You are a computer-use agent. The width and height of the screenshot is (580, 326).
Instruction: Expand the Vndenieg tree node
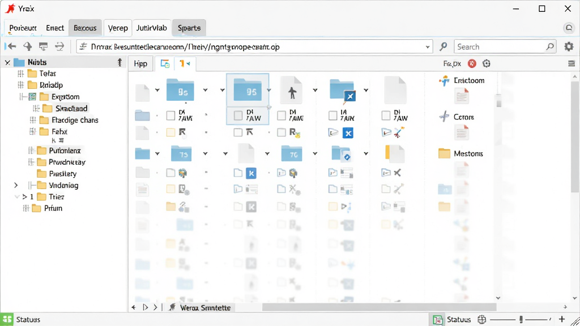(x=16, y=185)
